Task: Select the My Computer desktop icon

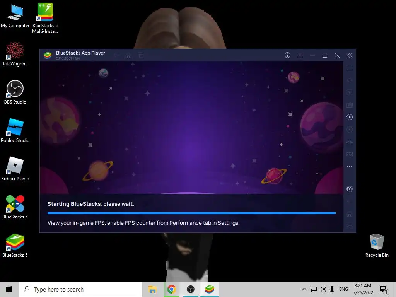Action: [15, 16]
